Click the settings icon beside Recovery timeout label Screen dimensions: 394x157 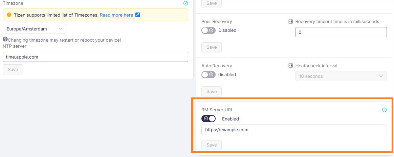(290, 22)
